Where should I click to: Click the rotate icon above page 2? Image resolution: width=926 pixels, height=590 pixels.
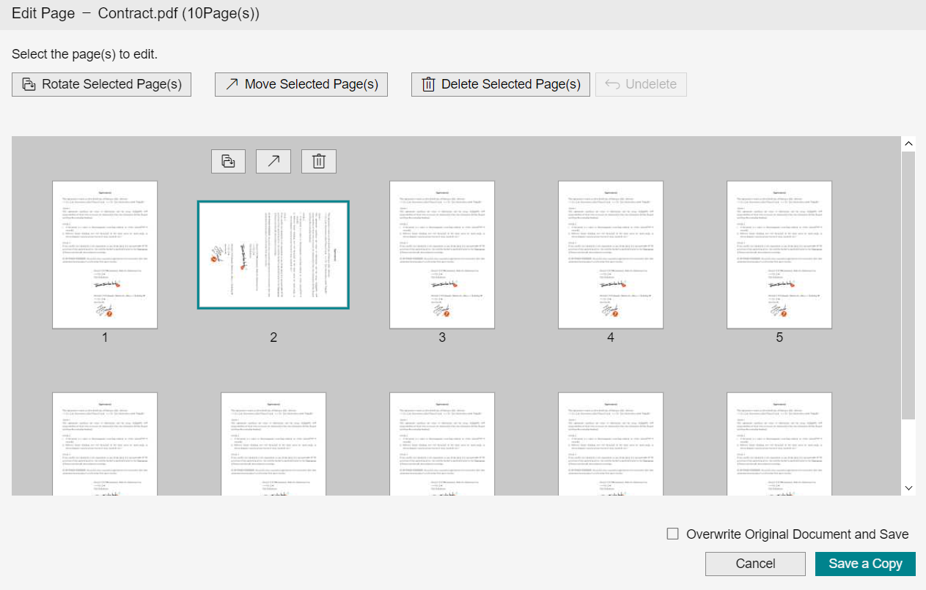pyautogui.click(x=228, y=162)
